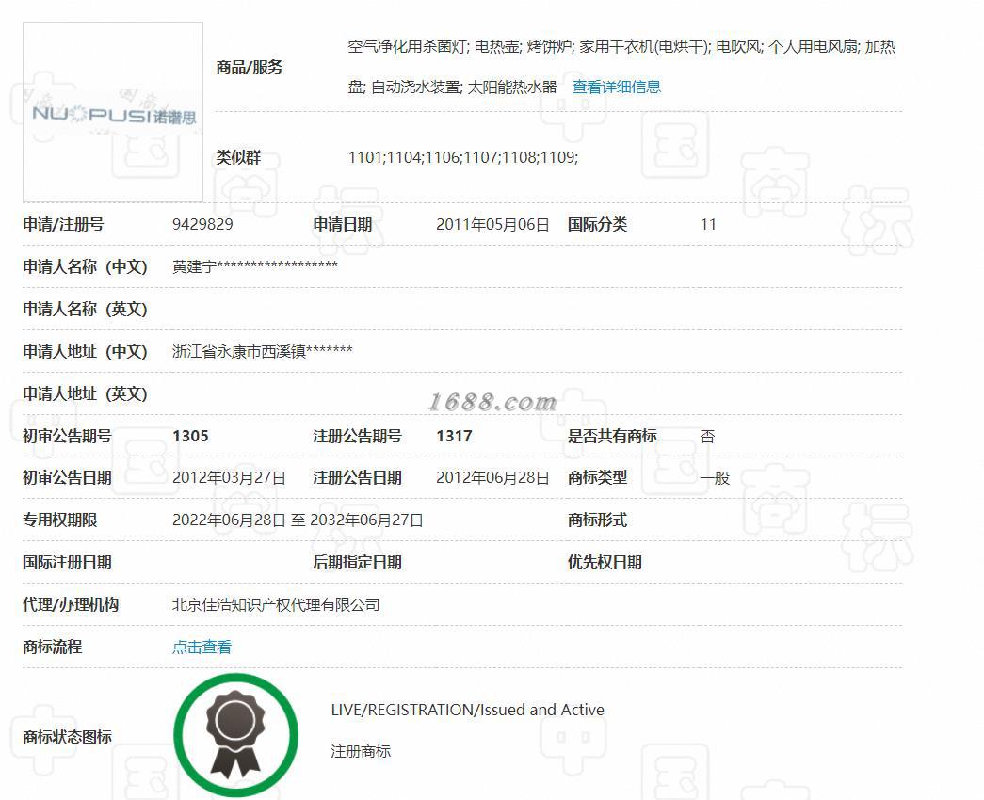The height and width of the screenshot is (800, 984).
Task: Click the 注册商标 status label
Action: 361,751
